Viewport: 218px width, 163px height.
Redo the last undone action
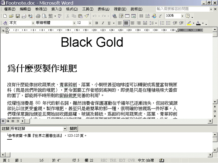pos(104,16)
